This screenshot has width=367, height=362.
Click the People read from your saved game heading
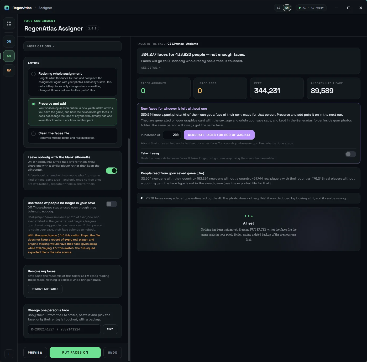(172, 173)
